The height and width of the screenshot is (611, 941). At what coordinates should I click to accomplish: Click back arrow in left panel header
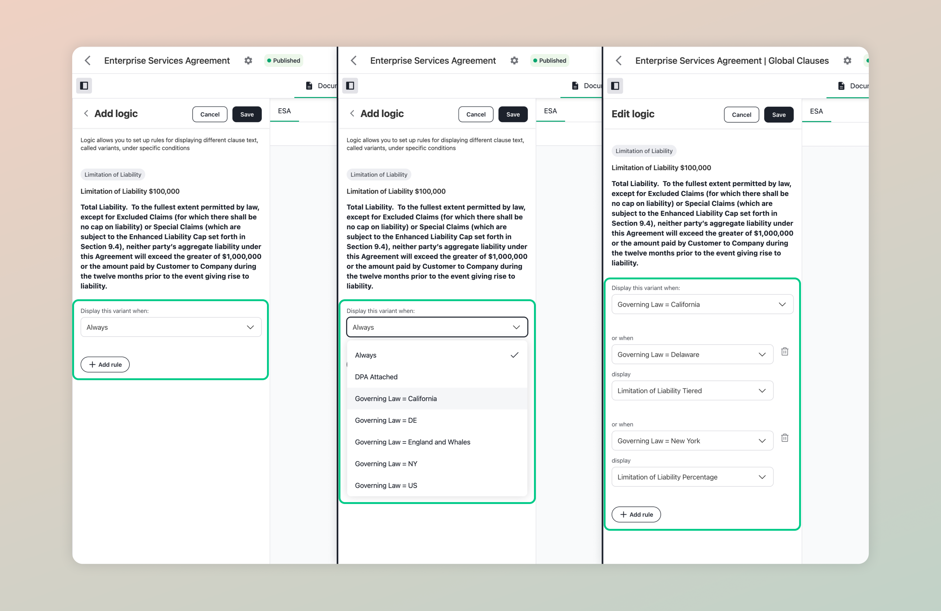click(x=88, y=60)
